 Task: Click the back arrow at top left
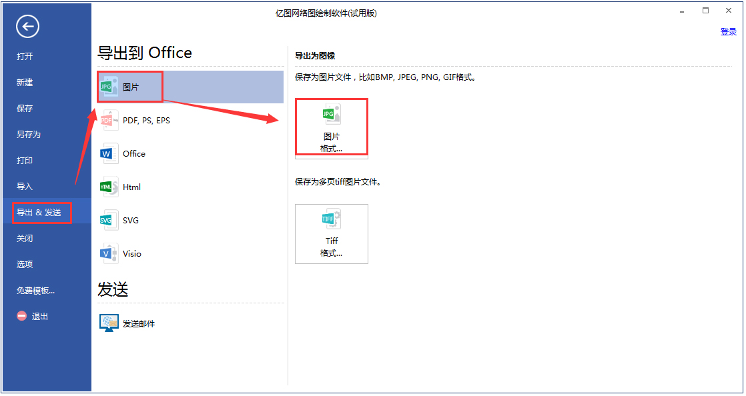(27, 27)
